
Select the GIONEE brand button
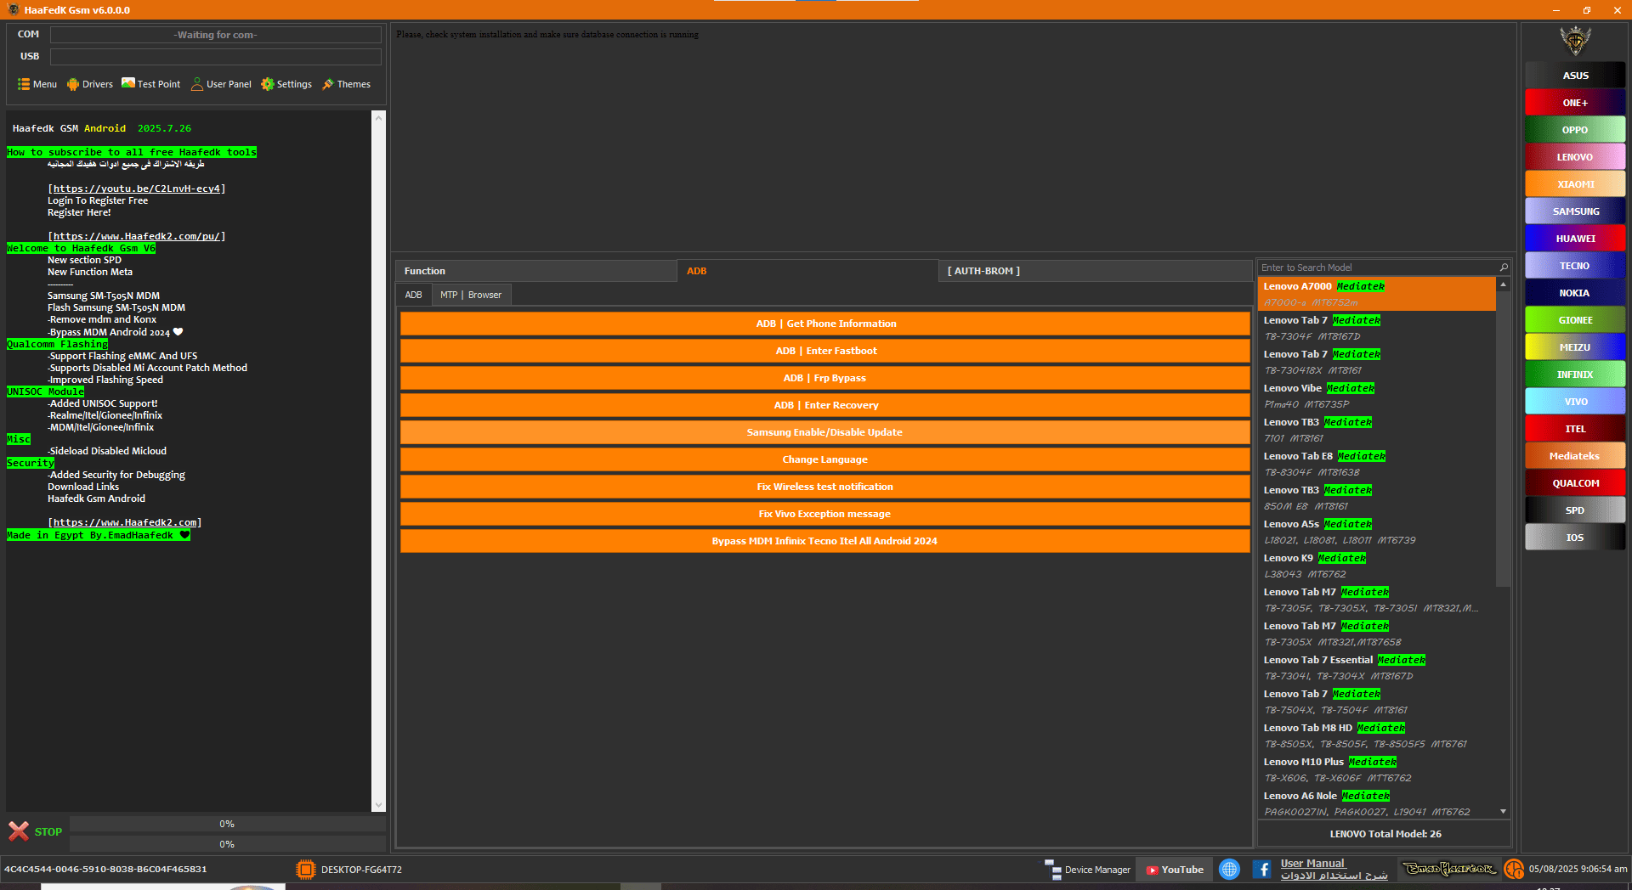1575,320
